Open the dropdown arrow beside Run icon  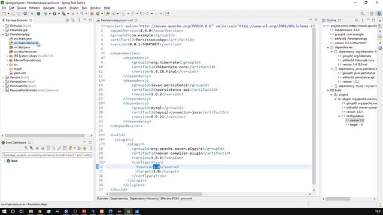tap(59, 14)
